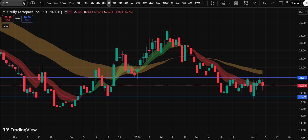
Task: Select the 10m timeframe
Action: point(63,3)
